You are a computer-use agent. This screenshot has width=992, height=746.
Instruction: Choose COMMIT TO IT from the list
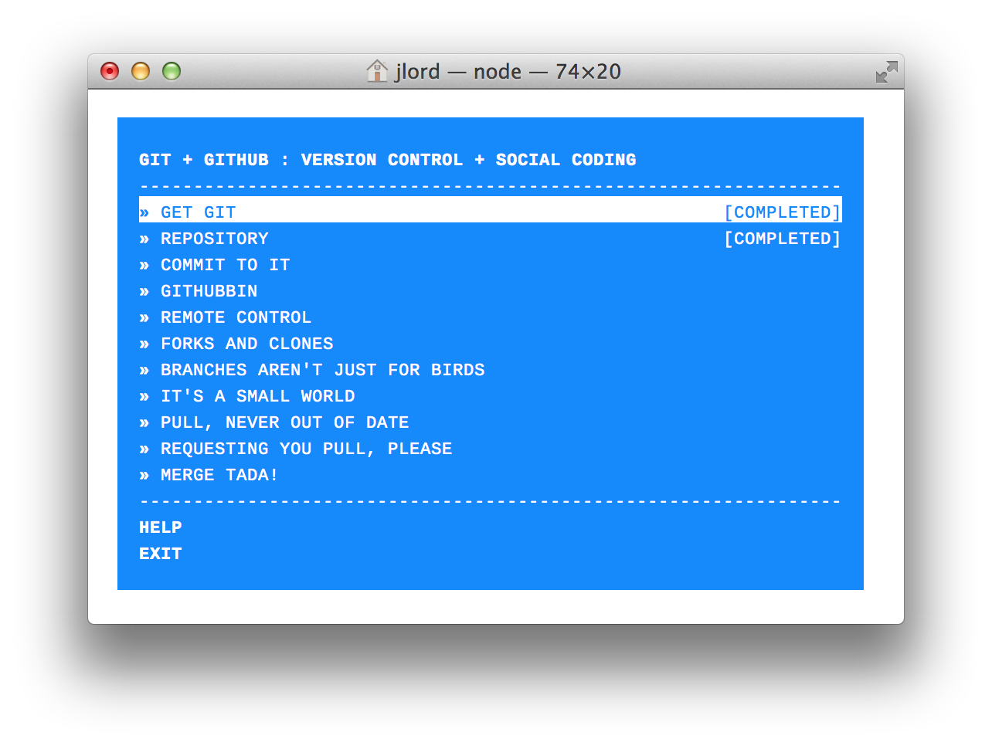(x=225, y=265)
